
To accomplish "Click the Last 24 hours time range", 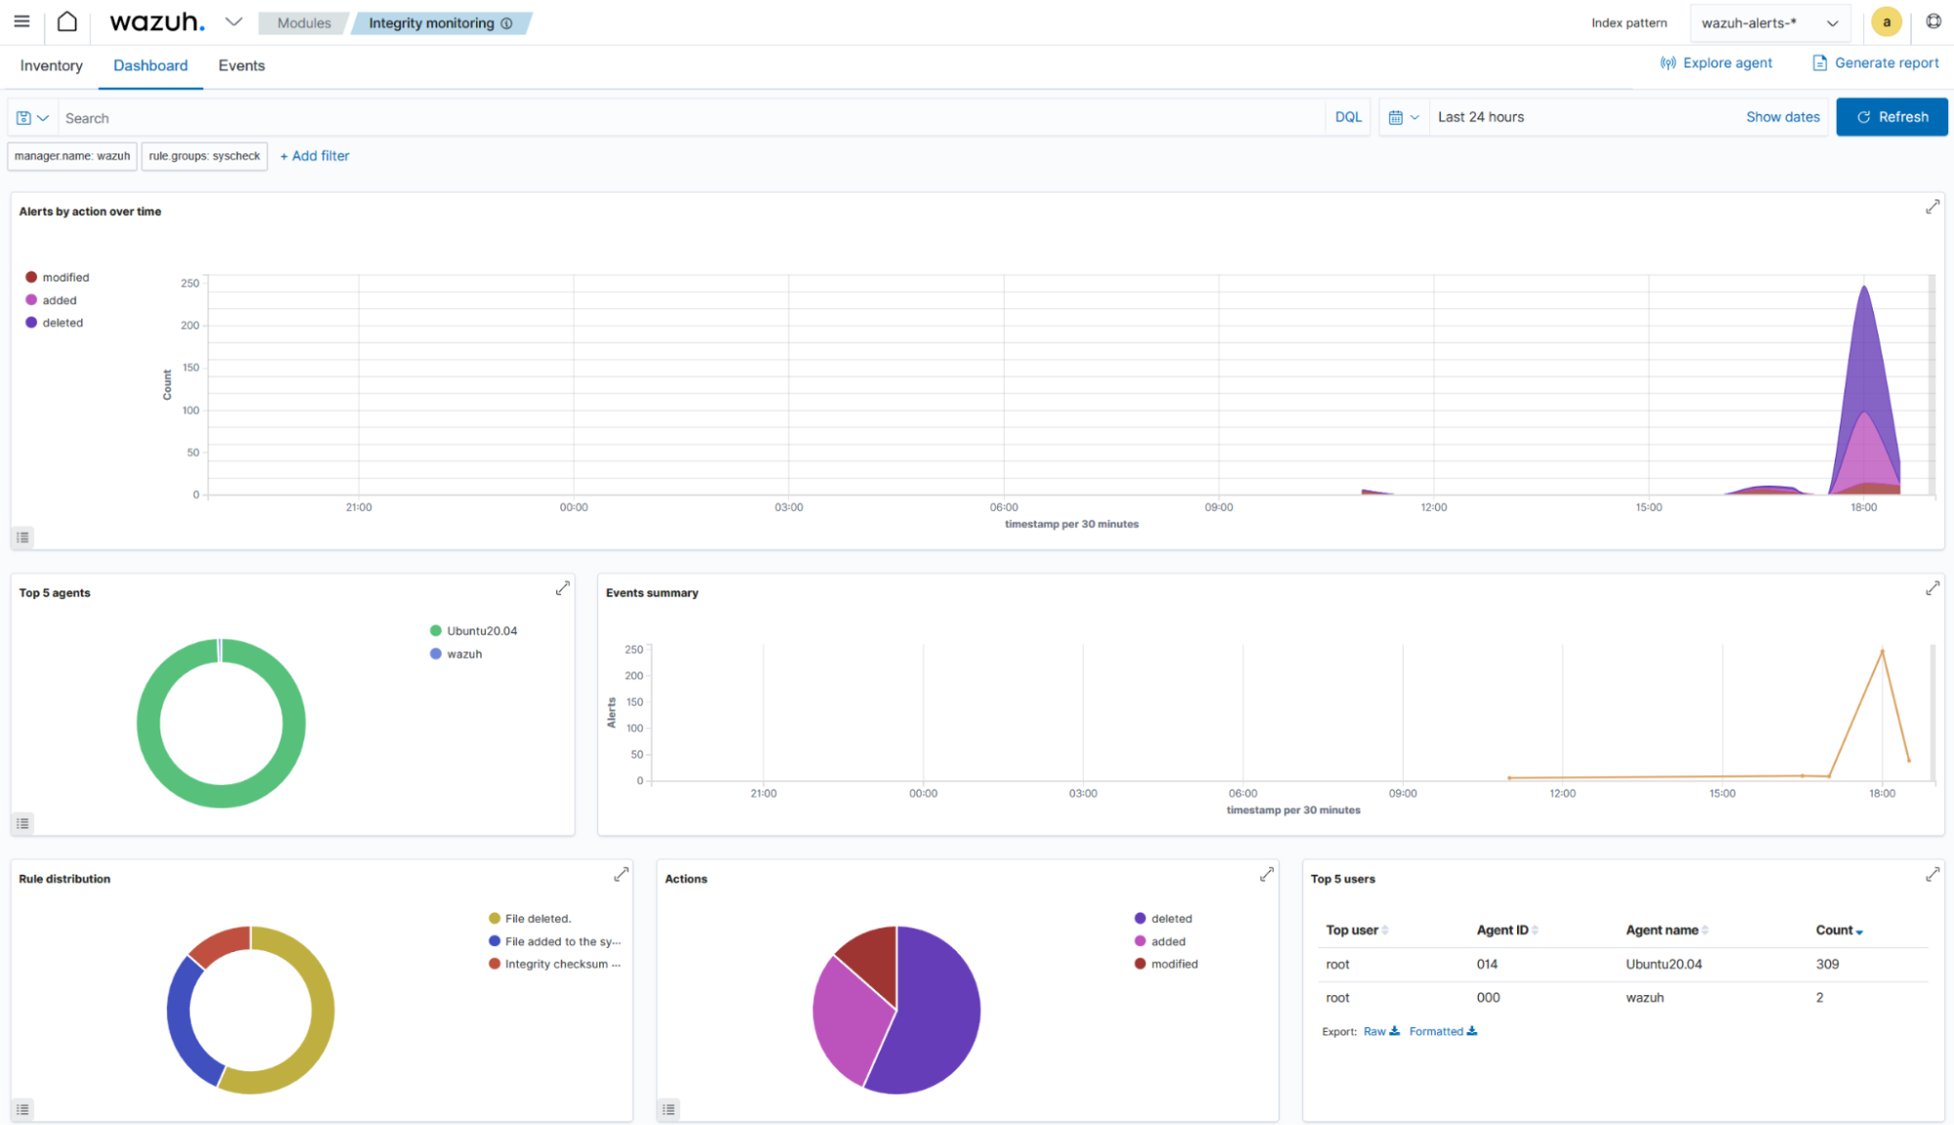I will [1481, 116].
